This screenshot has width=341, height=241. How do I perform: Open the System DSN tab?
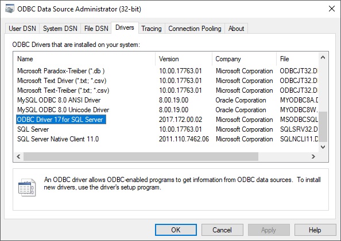60,29
